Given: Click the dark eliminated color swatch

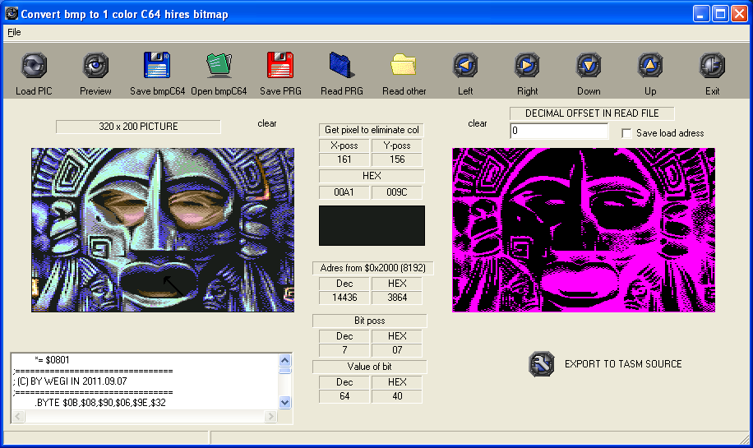Looking at the screenshot, I should [372, 225].
